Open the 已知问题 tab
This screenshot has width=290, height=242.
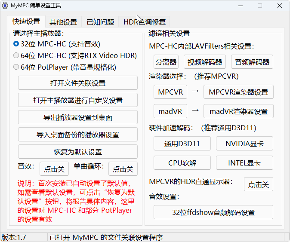point(100,22)
